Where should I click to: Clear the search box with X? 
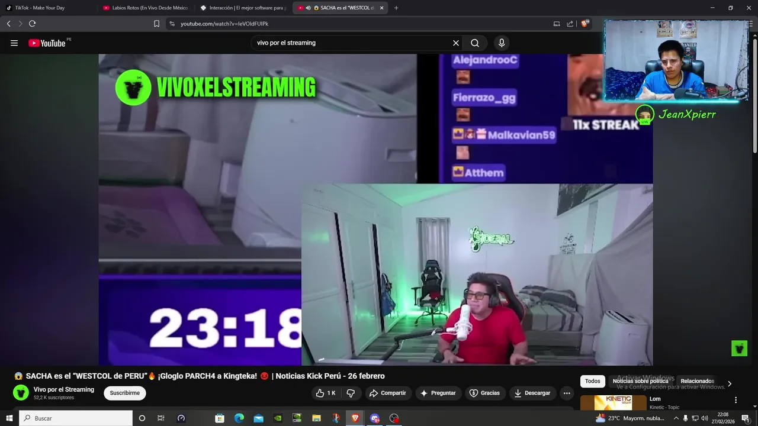click(456, 43)
